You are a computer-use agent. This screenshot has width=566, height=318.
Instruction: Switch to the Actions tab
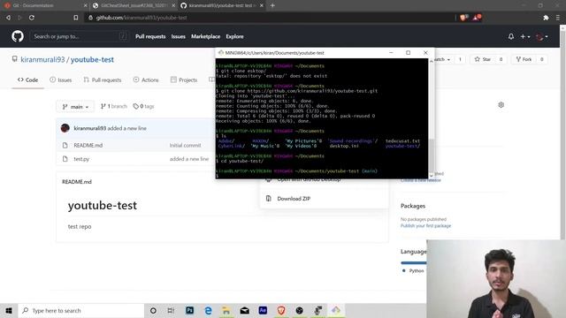point(146,79)
